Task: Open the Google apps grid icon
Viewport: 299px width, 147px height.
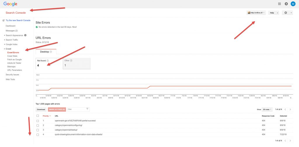Action: click(x=279, y=4)
